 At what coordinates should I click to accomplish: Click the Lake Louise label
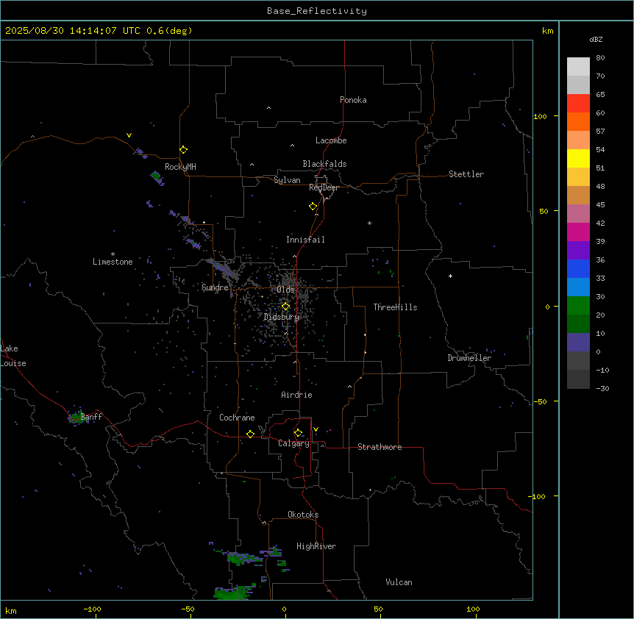pyautogui.click(x=13, y=356)
